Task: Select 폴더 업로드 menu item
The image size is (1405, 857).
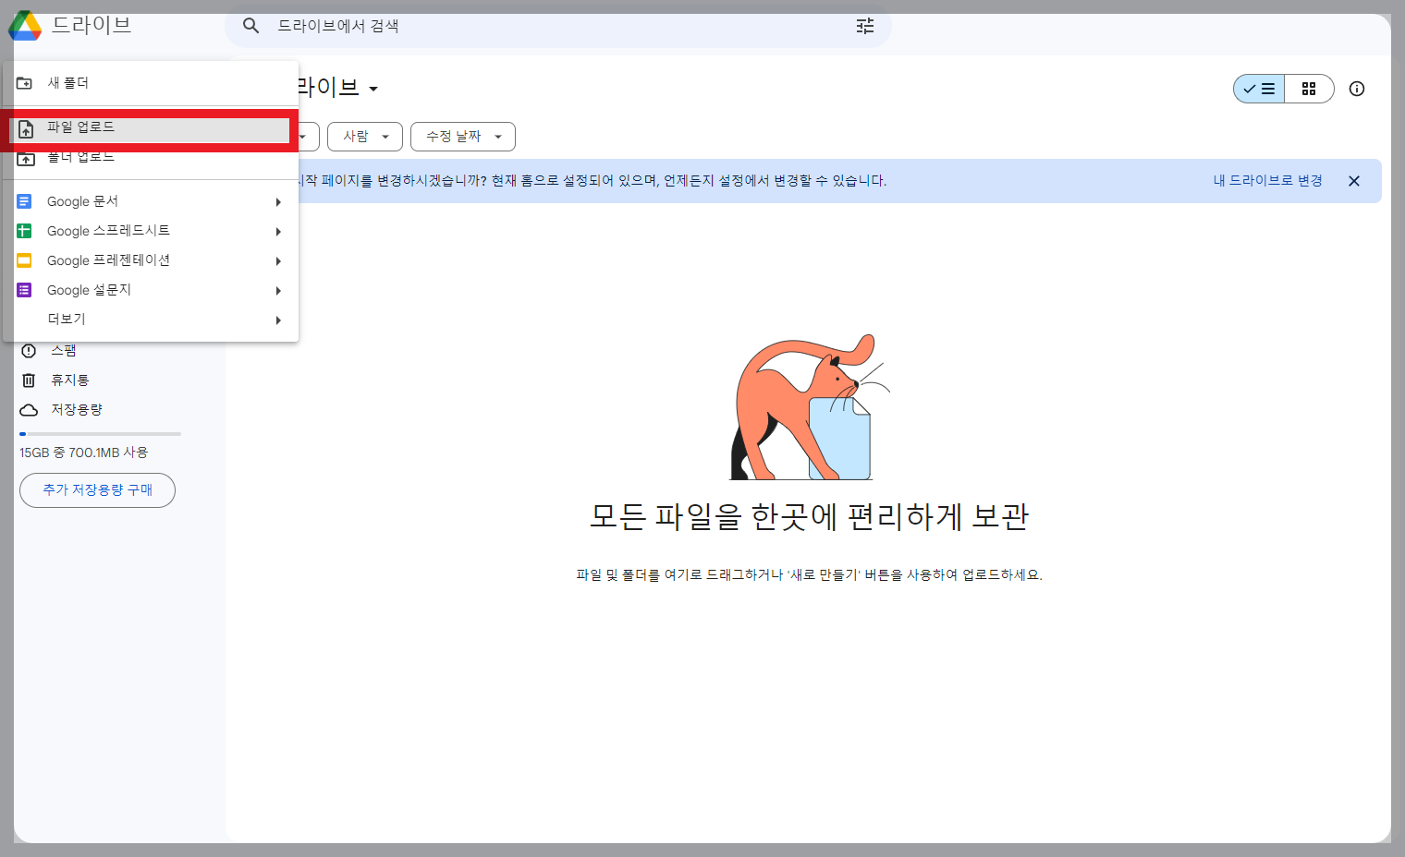Action: click(x=151, y=159)
